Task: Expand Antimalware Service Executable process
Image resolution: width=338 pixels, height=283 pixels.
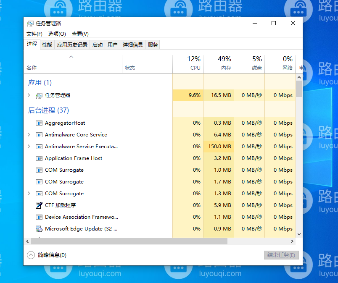Action: click(x=29, y=147)
